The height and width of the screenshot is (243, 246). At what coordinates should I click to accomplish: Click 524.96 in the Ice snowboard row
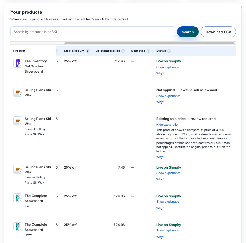[x=119, y=196]
